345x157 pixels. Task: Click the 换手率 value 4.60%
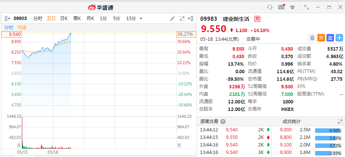[336, 64]
